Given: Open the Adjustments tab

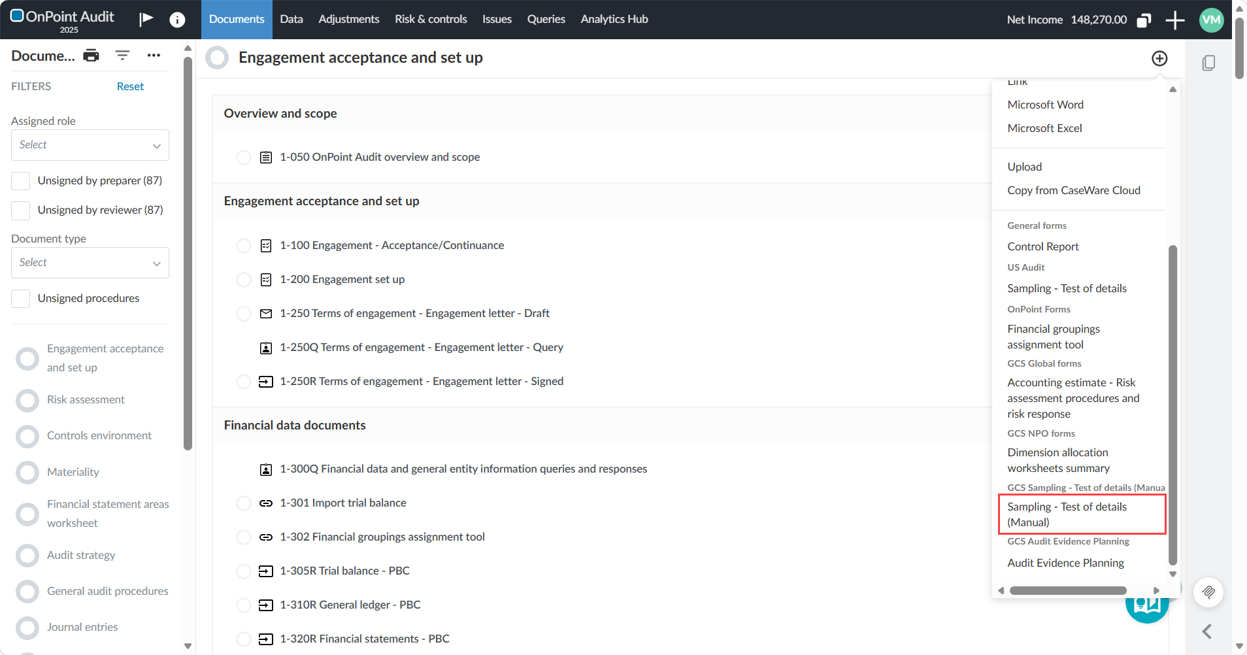Looking at the screenshot, I should coord(349,20).
